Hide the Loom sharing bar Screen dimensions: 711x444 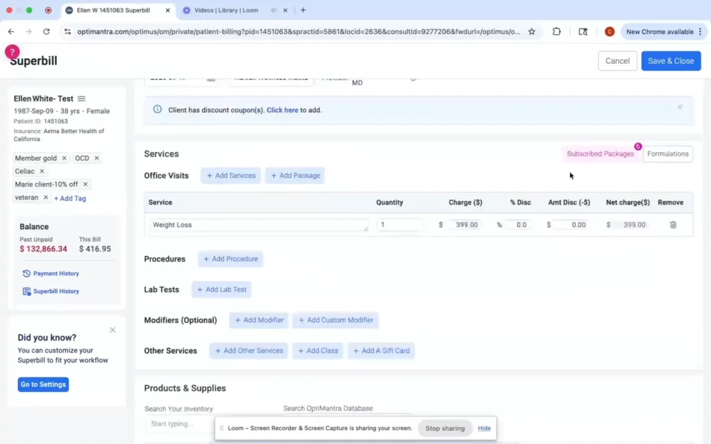[x=484, y=428]
